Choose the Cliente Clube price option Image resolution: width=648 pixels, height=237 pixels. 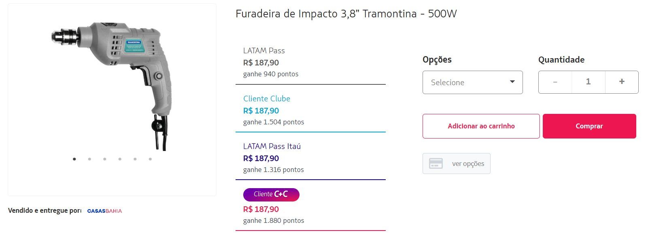(310, 110)
